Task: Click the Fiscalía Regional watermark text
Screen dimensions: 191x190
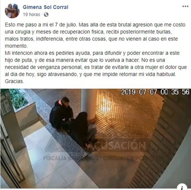Action: [97, 158]
